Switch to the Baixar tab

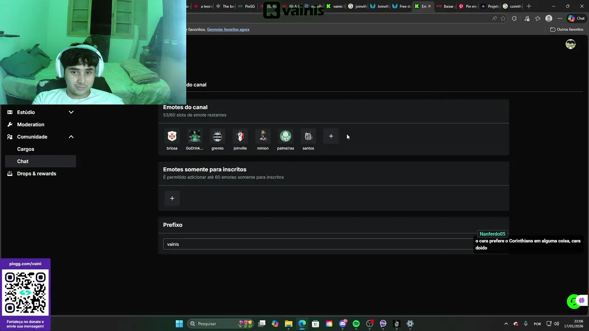445,6
